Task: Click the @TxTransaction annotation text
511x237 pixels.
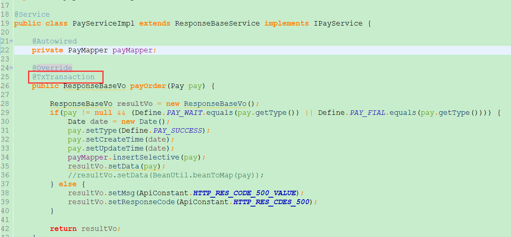Action: pyautogui.click(x=63, y=77)
